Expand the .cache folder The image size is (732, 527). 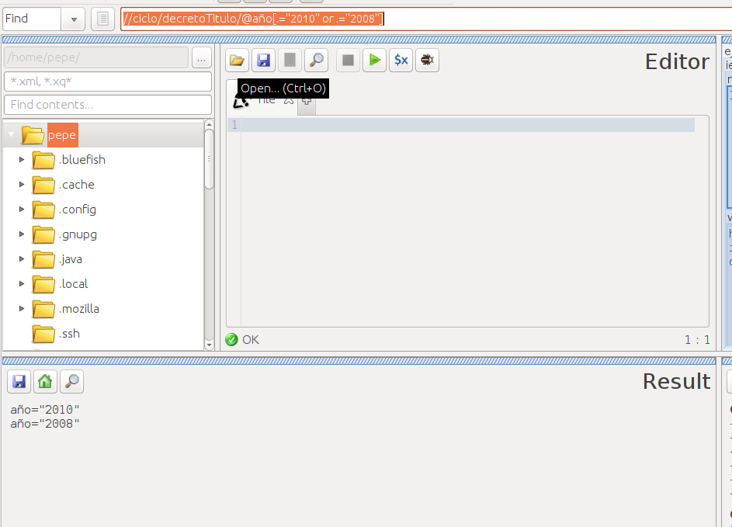[22, 185]
